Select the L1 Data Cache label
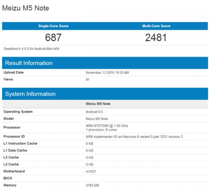This screenshot has height=188, width=209. [x=15, y=150]
